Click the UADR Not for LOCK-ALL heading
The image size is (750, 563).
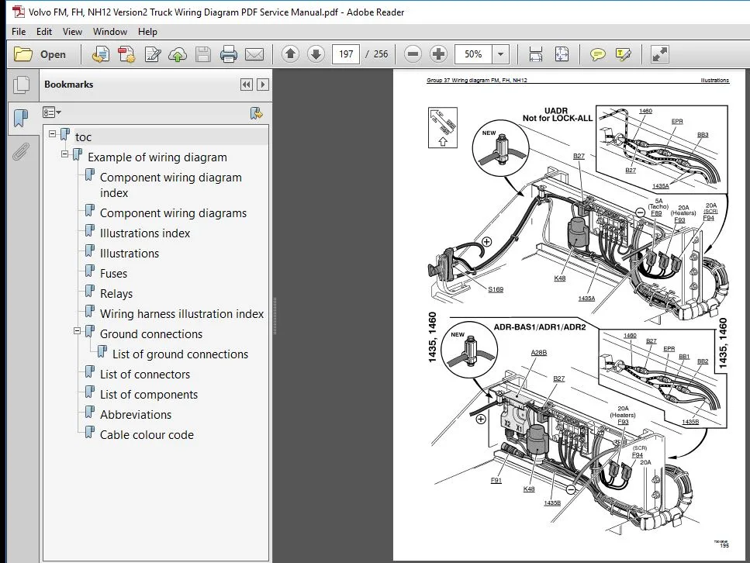tap(557, 114)
